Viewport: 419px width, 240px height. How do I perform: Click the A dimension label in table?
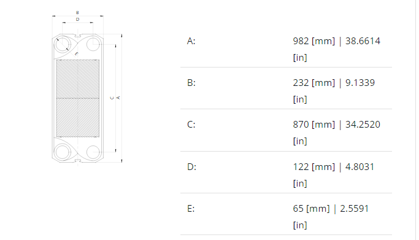tap(191, 41)
